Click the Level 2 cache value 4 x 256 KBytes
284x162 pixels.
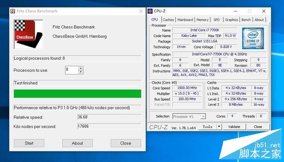click(x=236, y=99)
